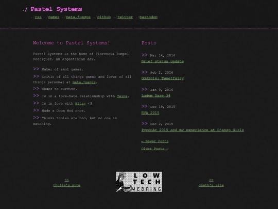Click the Posts heading

[x=149, y=43]
